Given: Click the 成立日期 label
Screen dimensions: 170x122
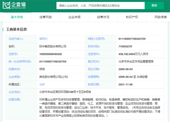Looking at the screenshot, I should point(94,69).
